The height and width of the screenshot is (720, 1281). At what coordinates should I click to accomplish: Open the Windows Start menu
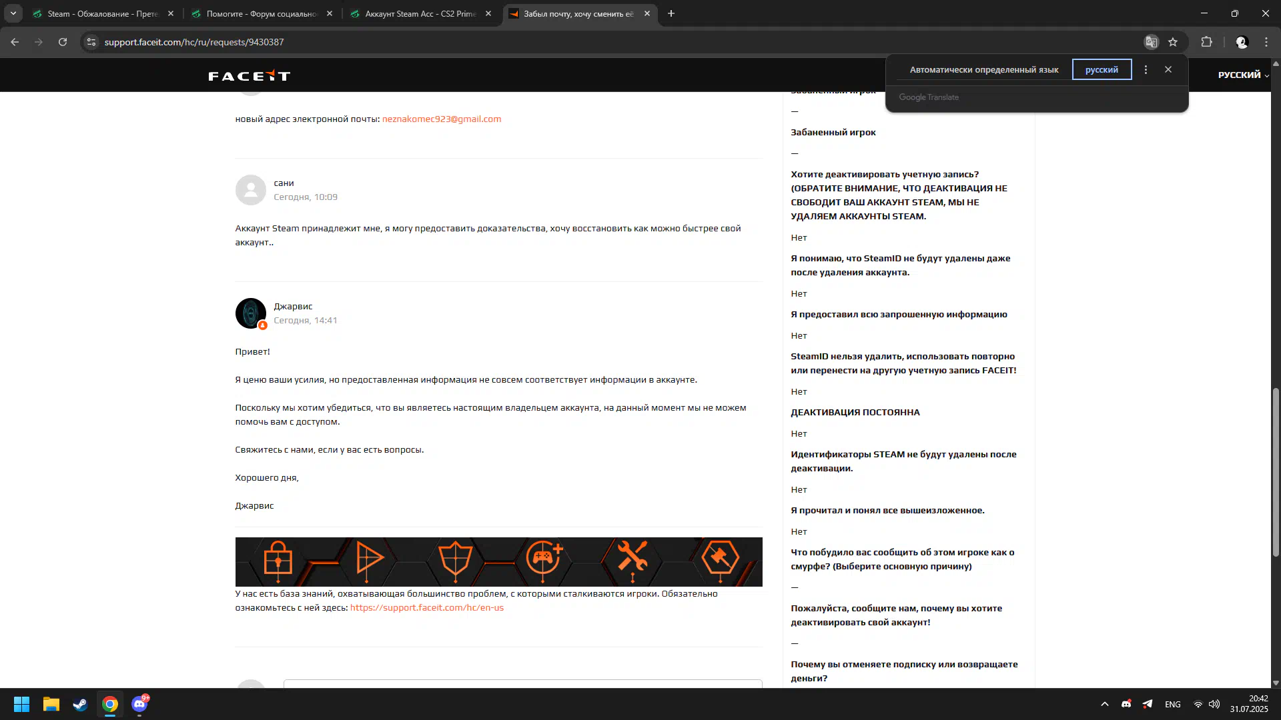click(x=21, y=704)
